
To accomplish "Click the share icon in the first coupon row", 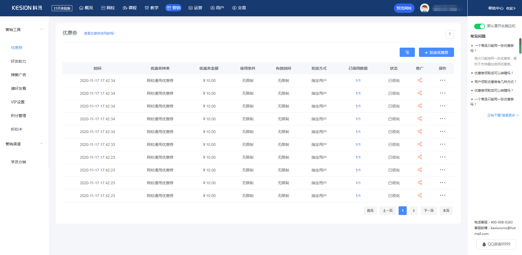I will pos(420,80).
